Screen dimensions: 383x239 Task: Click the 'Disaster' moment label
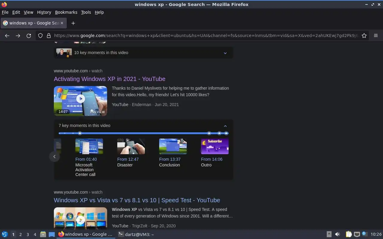[x=125, y=165]
